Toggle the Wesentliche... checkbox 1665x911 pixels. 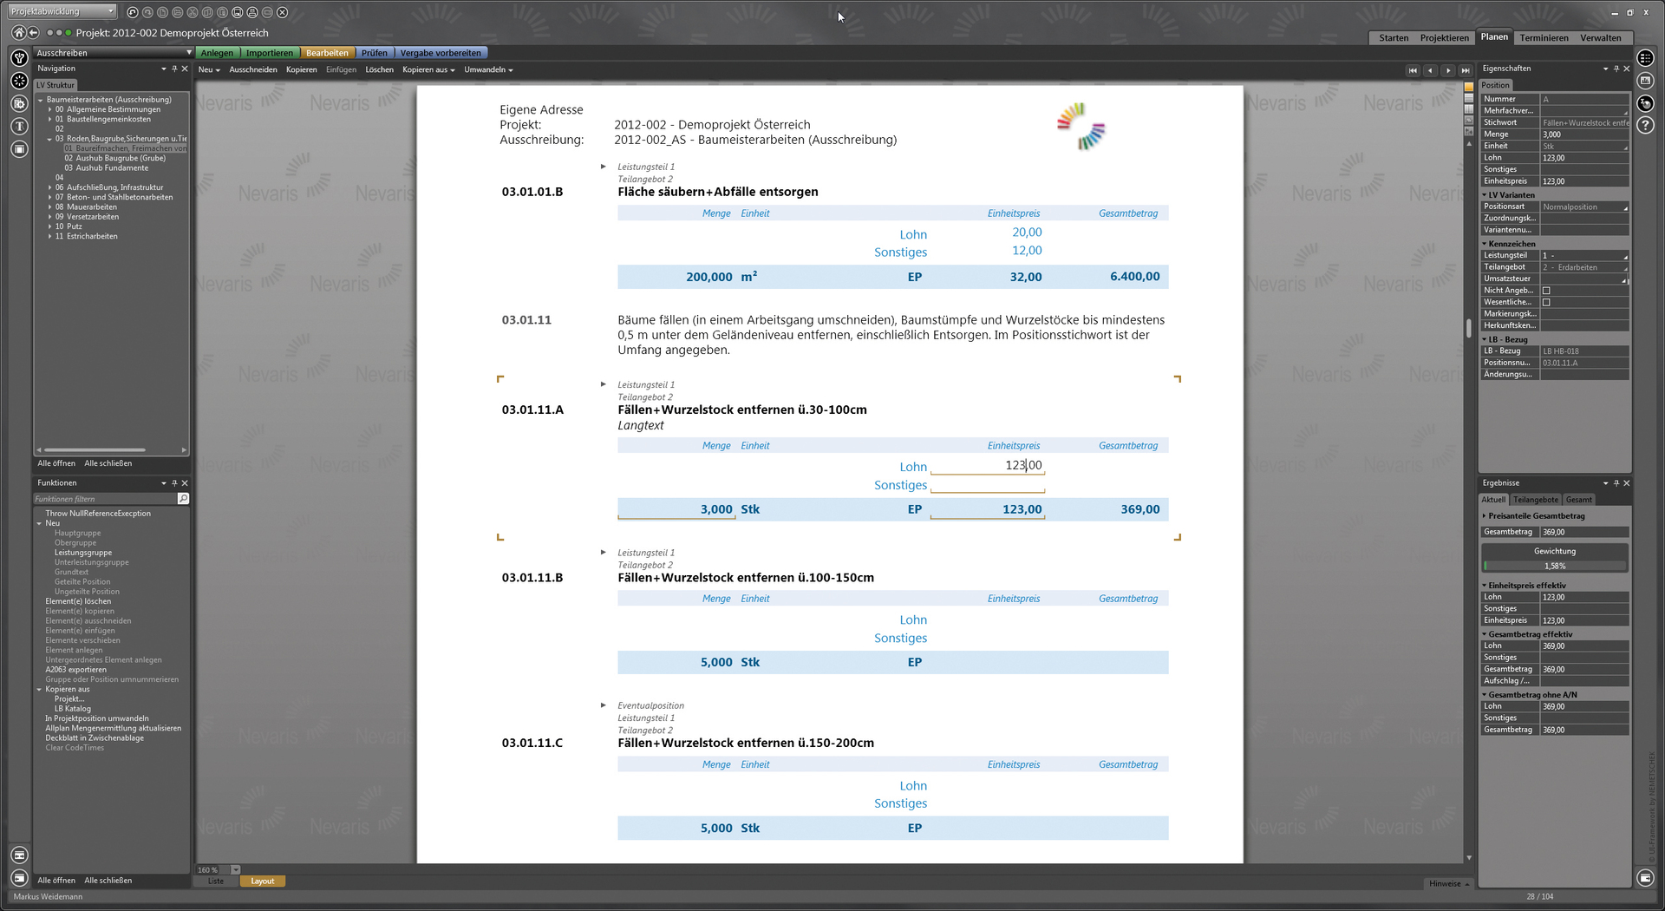1546,303
